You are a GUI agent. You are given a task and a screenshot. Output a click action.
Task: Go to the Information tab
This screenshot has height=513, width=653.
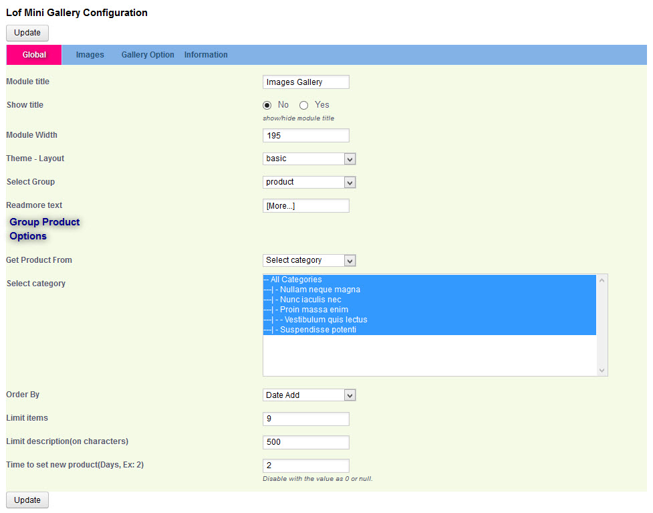click(x=206, y=55)
